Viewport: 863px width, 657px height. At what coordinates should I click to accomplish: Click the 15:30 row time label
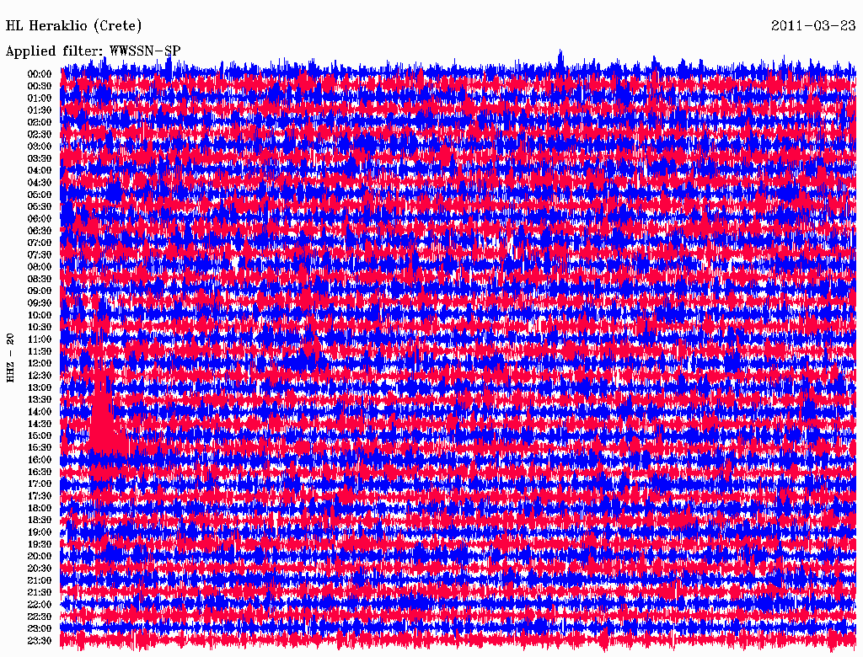[40, 448]
